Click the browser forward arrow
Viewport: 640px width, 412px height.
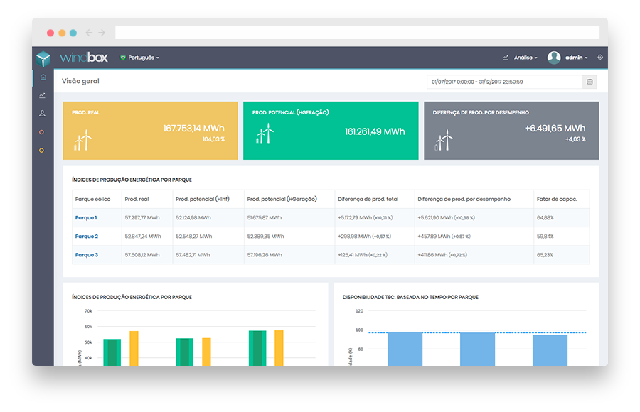(x=102, y=33)
